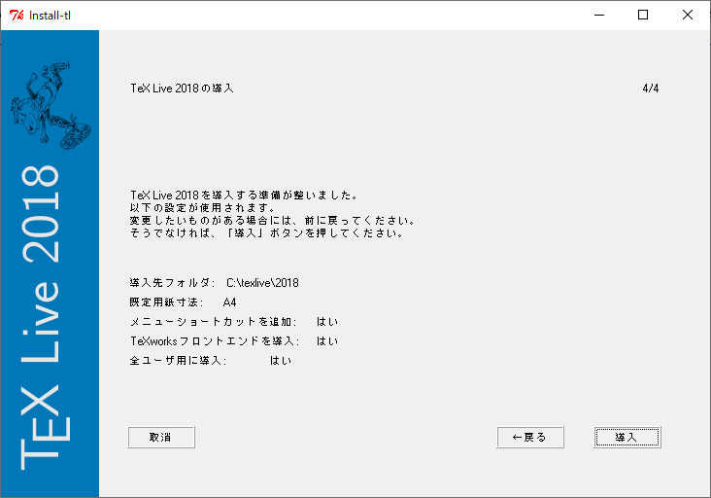Click the default paper size value A4
Screen dimensions: 711x498
click(x=230, y=302)
